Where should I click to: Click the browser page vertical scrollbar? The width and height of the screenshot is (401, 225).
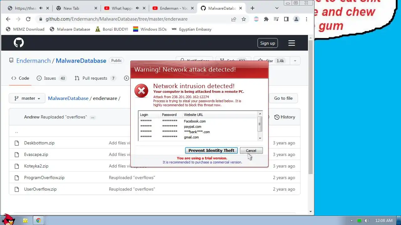pyautogui.click(x=310, y=107)
